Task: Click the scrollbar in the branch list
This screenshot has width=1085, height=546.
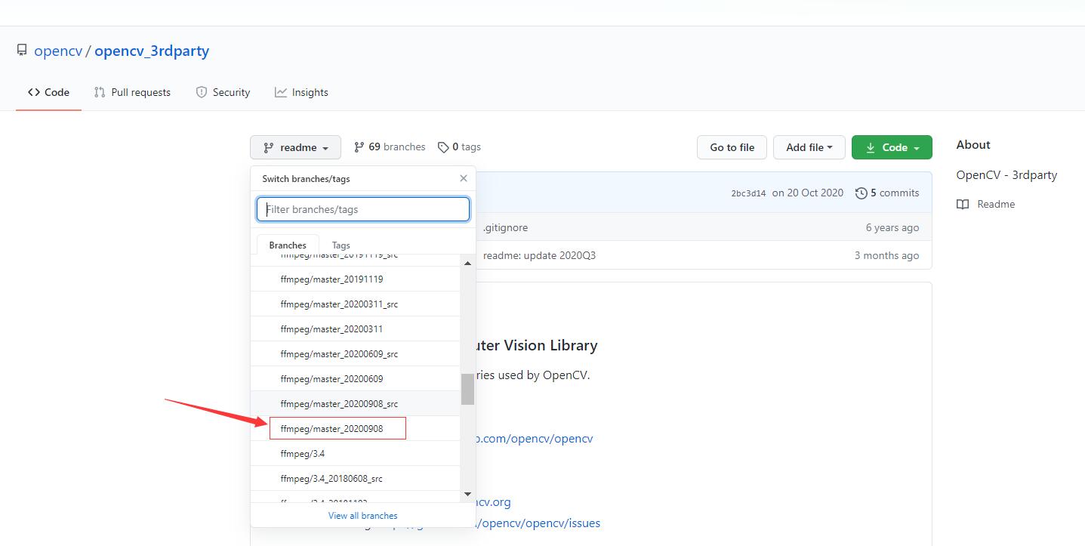Action: point(467,389)
